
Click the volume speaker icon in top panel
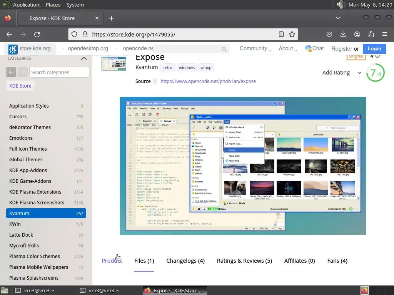click(x=341, y=5)
